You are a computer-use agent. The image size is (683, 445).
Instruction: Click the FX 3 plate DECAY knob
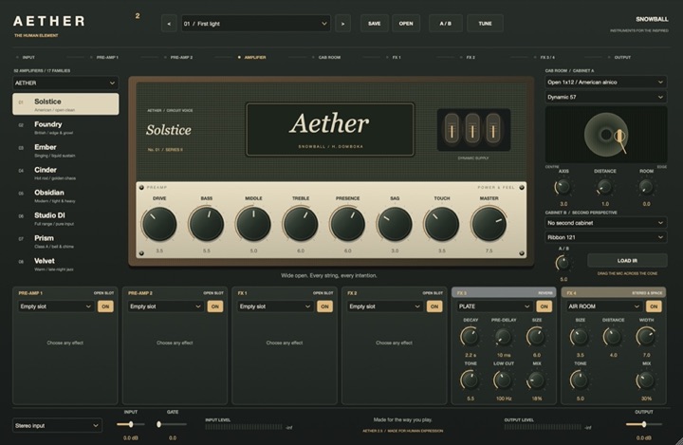470,337
